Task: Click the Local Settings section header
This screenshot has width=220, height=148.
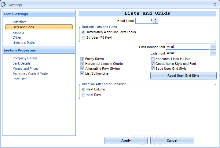Action: coord(39,14)
